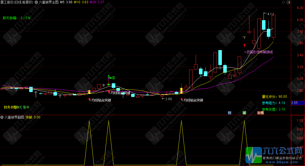Image resolution: width=305 pixels, height=166 pixels.
Task: Click the 突破: 0.00 value in sub-chart header
Action: click(x=33, y=117)
